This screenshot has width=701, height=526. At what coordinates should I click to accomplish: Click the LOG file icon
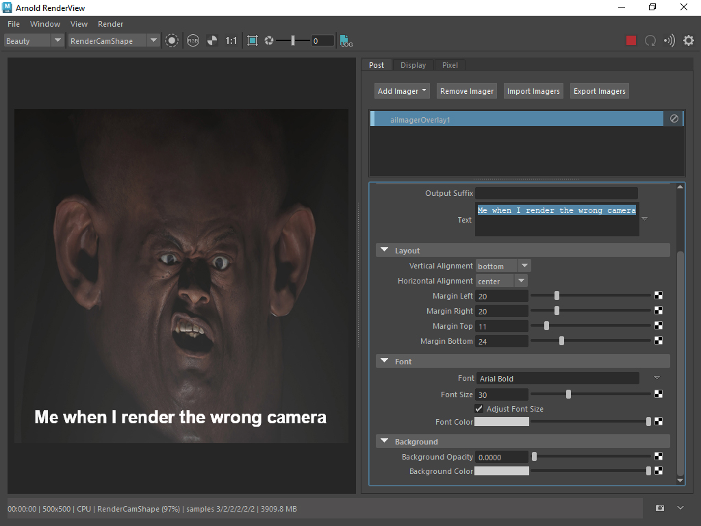[346, 40]
